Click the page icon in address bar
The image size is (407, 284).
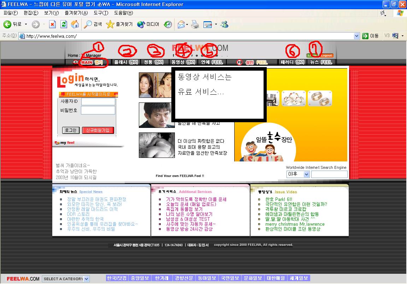[22, 36]
